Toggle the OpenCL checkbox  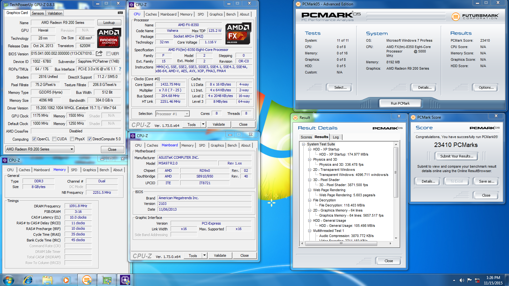click(34, 139)
